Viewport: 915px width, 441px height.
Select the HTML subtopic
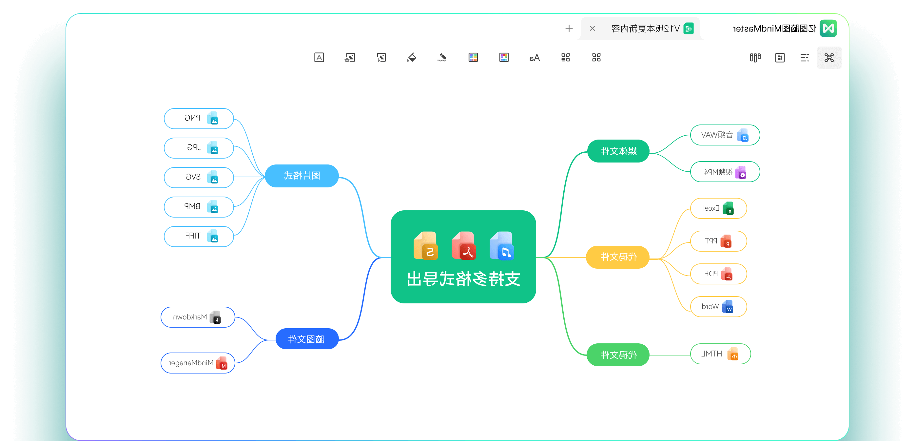pyautogui.click(x=720, y=354)
